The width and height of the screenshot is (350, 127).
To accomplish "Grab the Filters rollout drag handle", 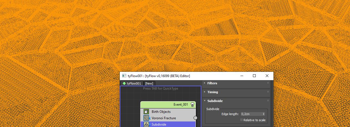I will pyautogui.click(x=268, y=83).
